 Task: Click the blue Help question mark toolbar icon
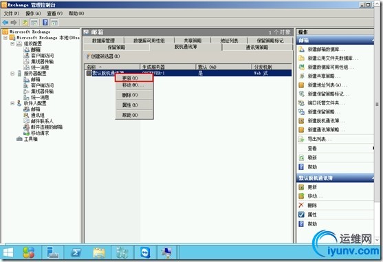tap(45, 23)
